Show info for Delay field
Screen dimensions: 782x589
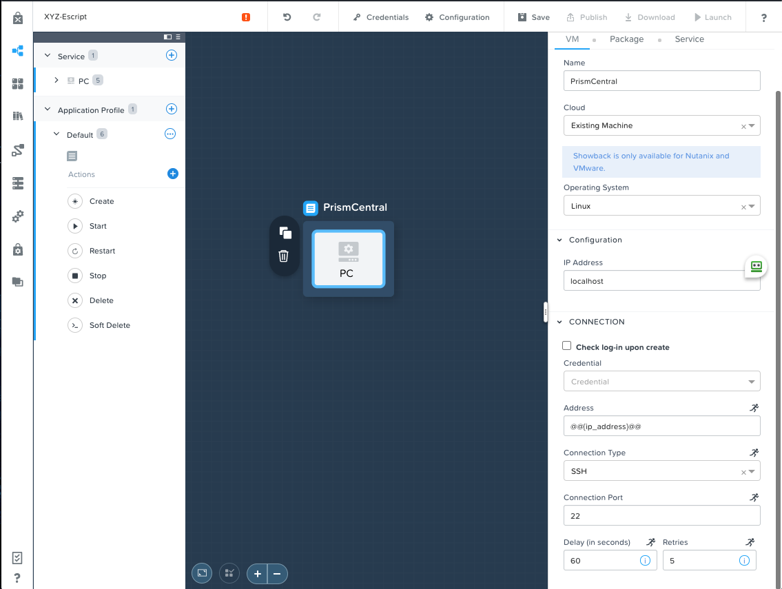[645, 561]
